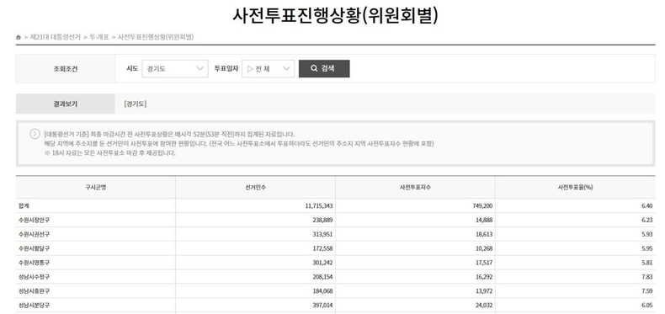Screen dimensions: 665x314
Task: Open breadcrumb link 제21대 대통령선거
Action: point(55,37)
